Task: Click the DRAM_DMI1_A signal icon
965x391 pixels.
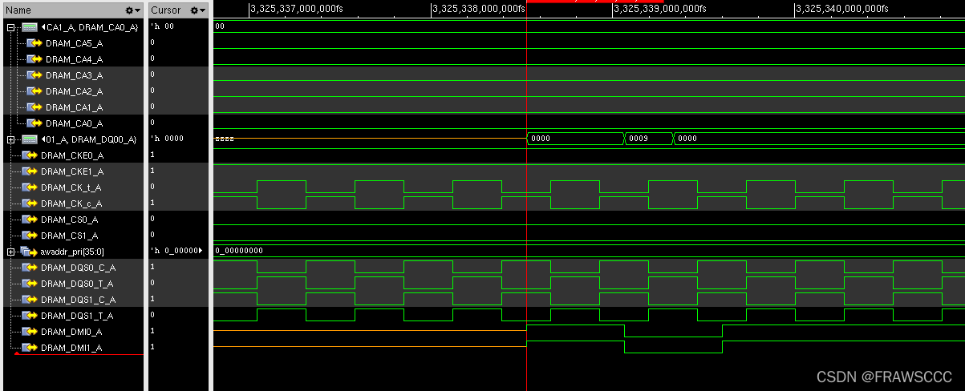Action: click(30, 348)
